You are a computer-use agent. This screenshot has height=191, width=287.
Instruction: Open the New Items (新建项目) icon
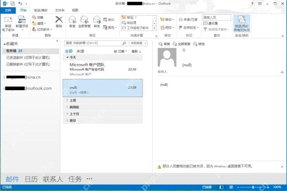(22, 20)
